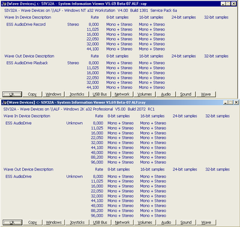The width and height of the screenshot is (240, 227).
Task: Open Audio in the Windows 2K window
Action: (166, 222)
